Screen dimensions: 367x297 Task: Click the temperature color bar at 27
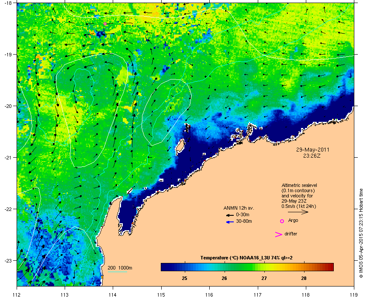pos(264,267)
